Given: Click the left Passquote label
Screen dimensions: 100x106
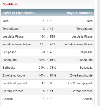Looking at the screenshot, I should point(9,60).
